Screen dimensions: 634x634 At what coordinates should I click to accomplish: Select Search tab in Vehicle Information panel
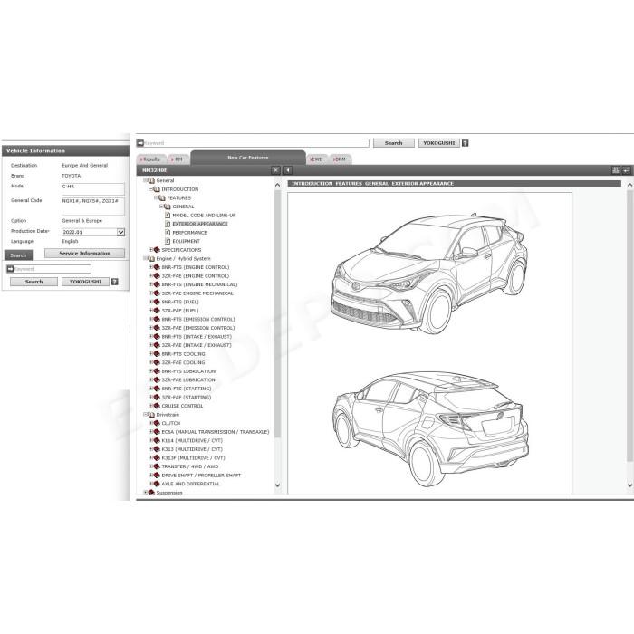(18, 255)
